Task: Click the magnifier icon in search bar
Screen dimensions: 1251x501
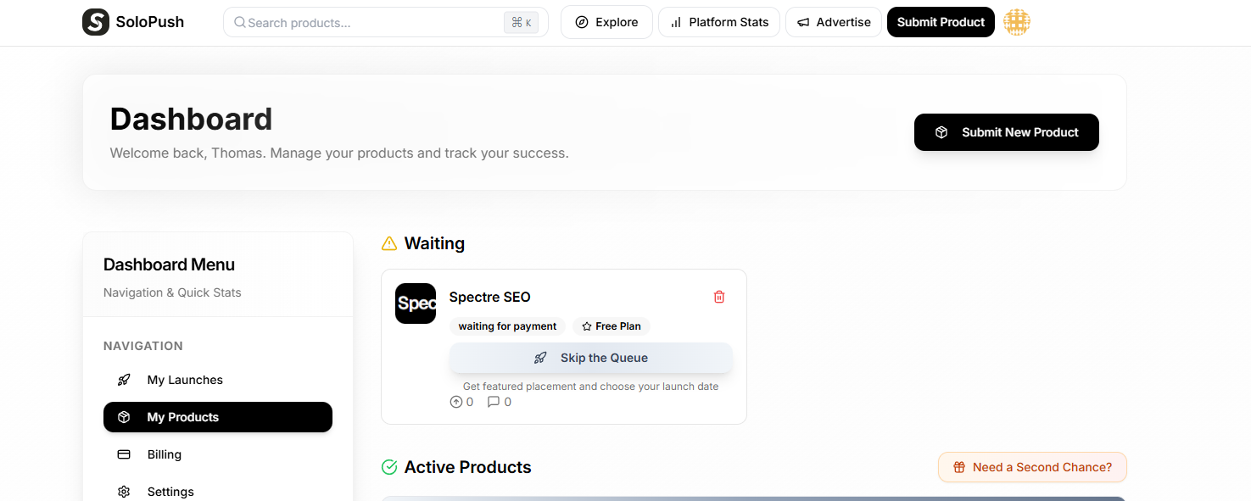Action: (240, 23)
